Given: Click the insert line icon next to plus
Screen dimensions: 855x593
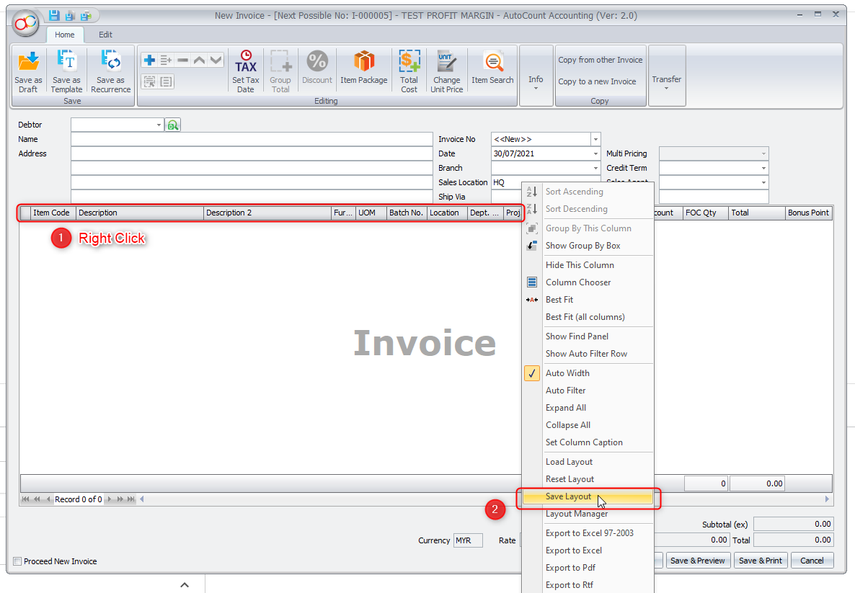Looking at the screenshot, I should coord(167,60).
